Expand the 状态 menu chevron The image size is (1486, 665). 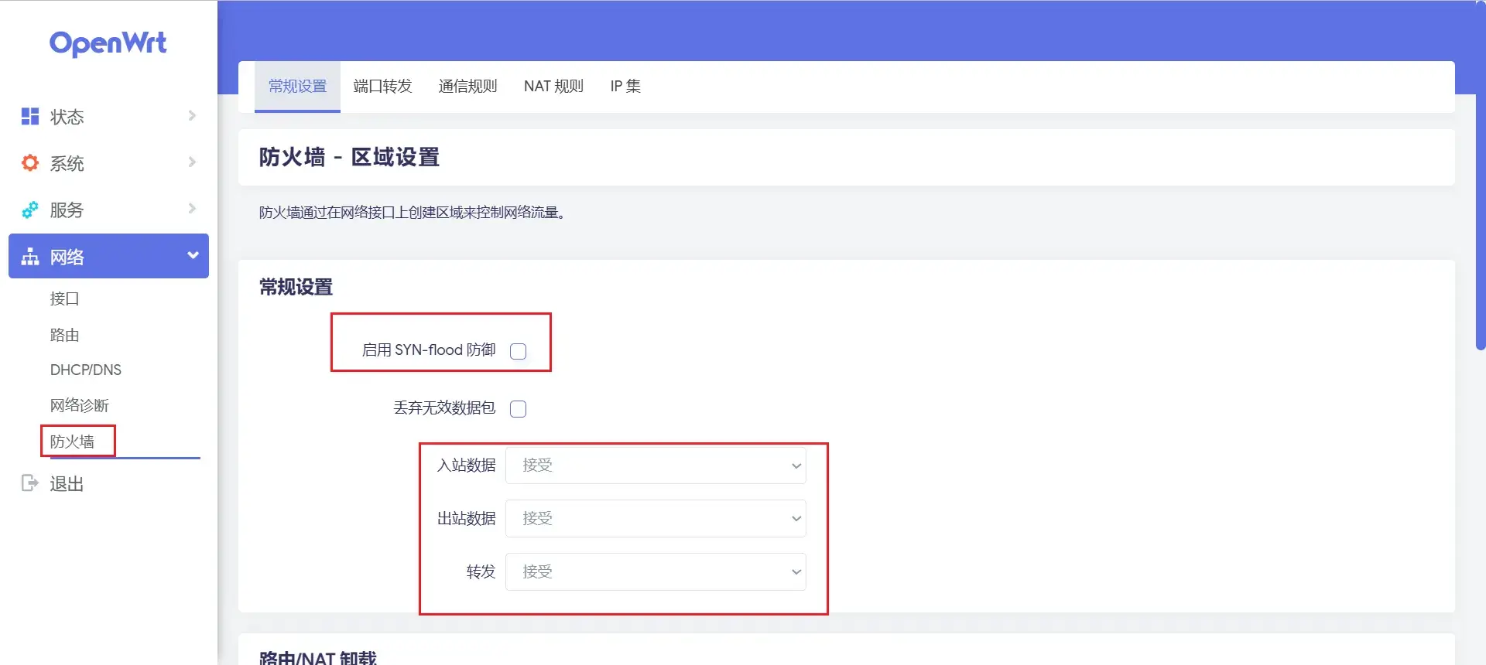click(x=192, y=116)
